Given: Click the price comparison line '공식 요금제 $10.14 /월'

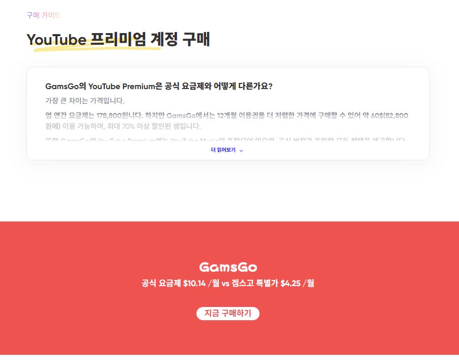Looking at the screenshot, I should point(180,283).
